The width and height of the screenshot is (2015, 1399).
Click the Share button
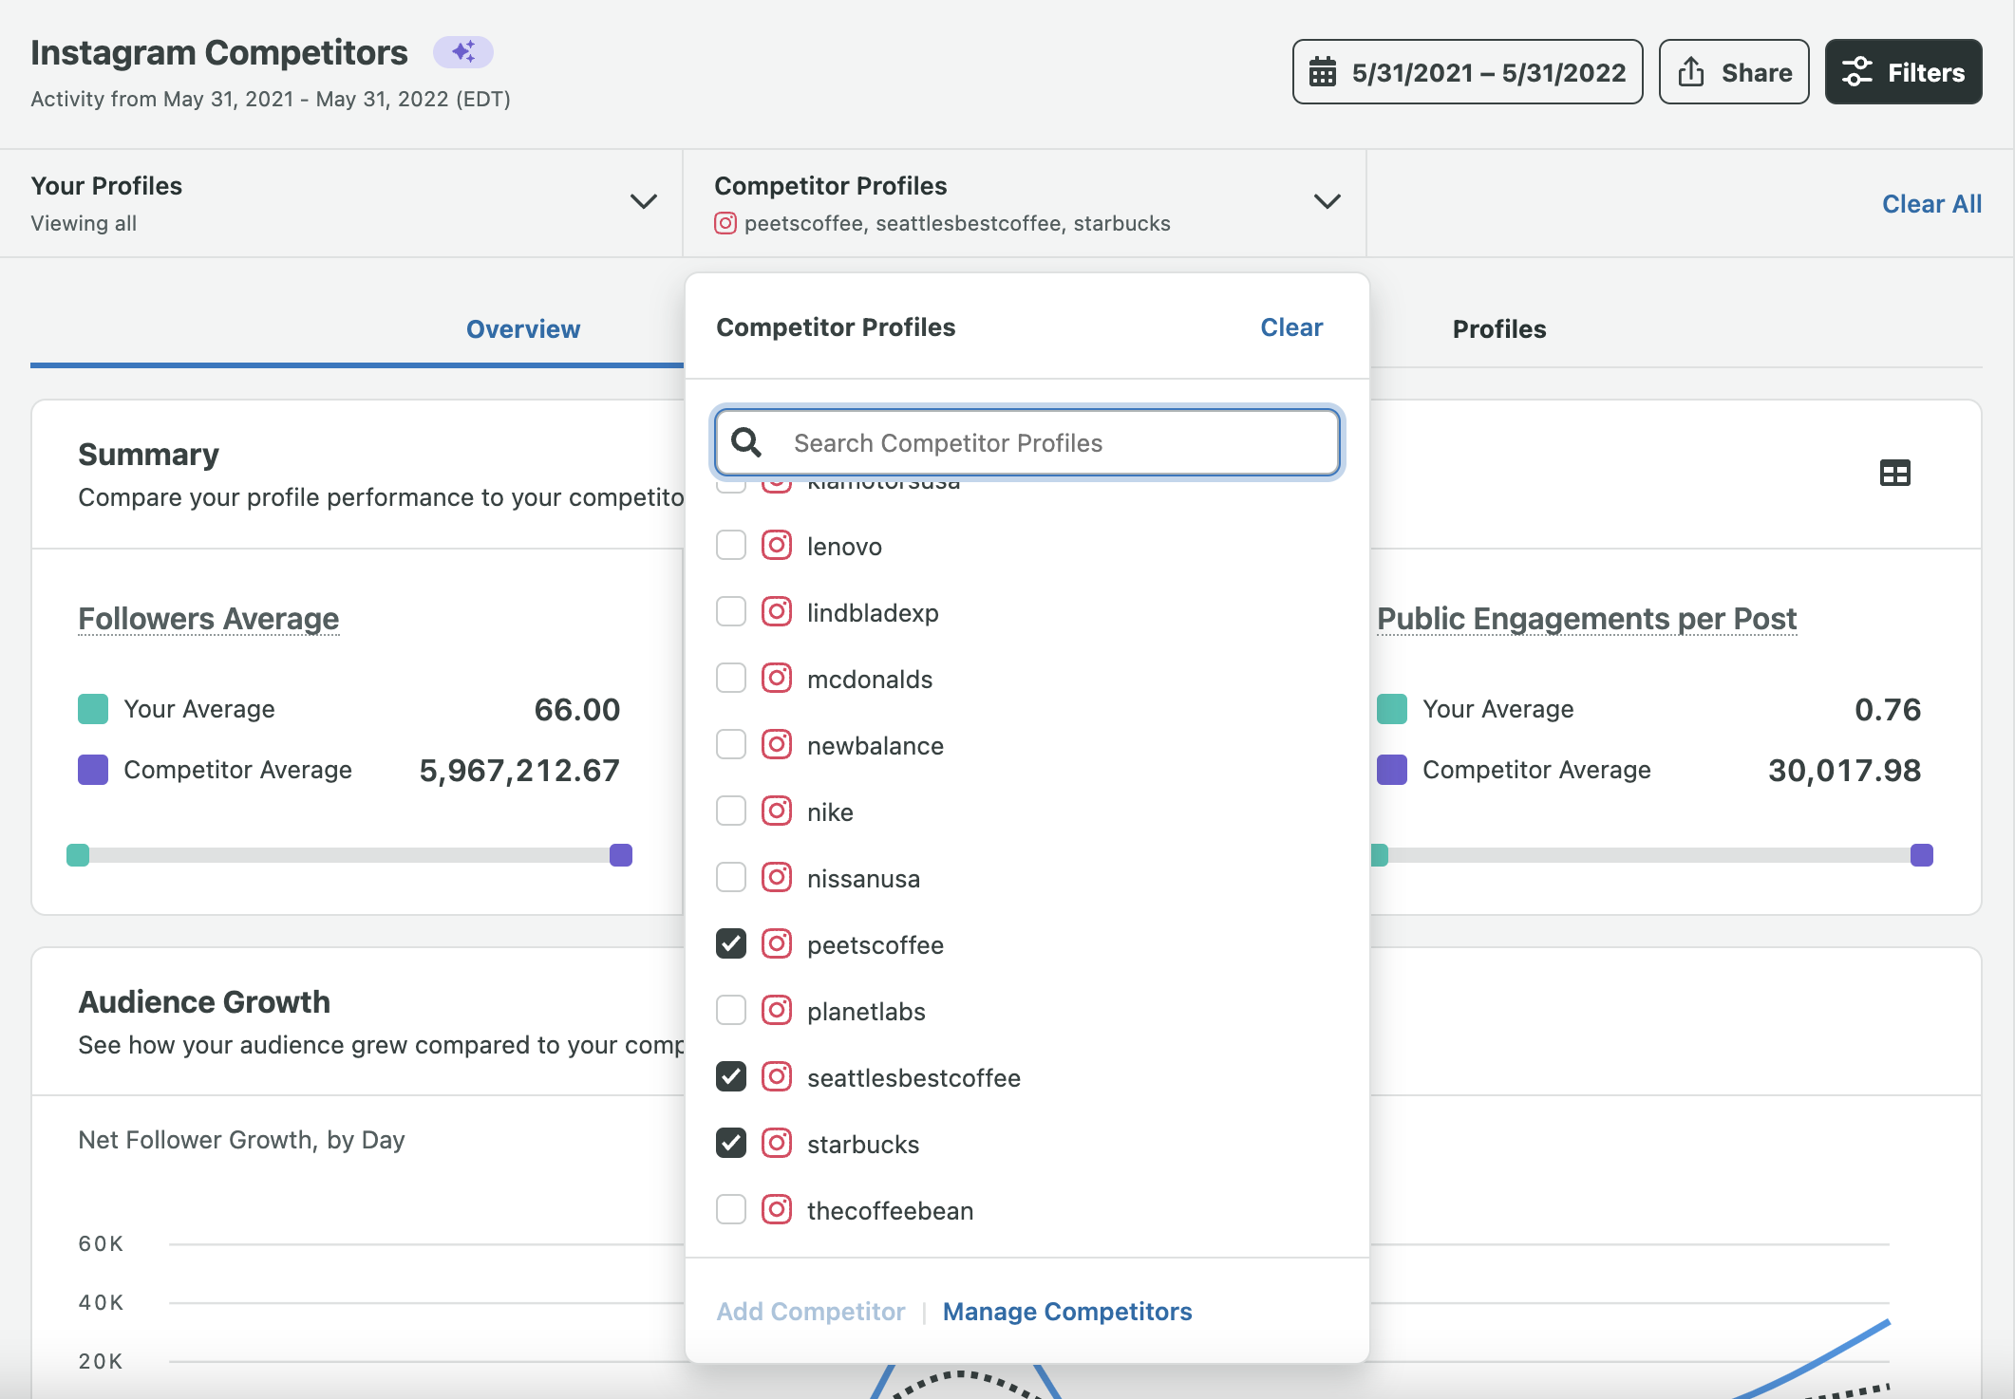click(x=1734, y=72)
